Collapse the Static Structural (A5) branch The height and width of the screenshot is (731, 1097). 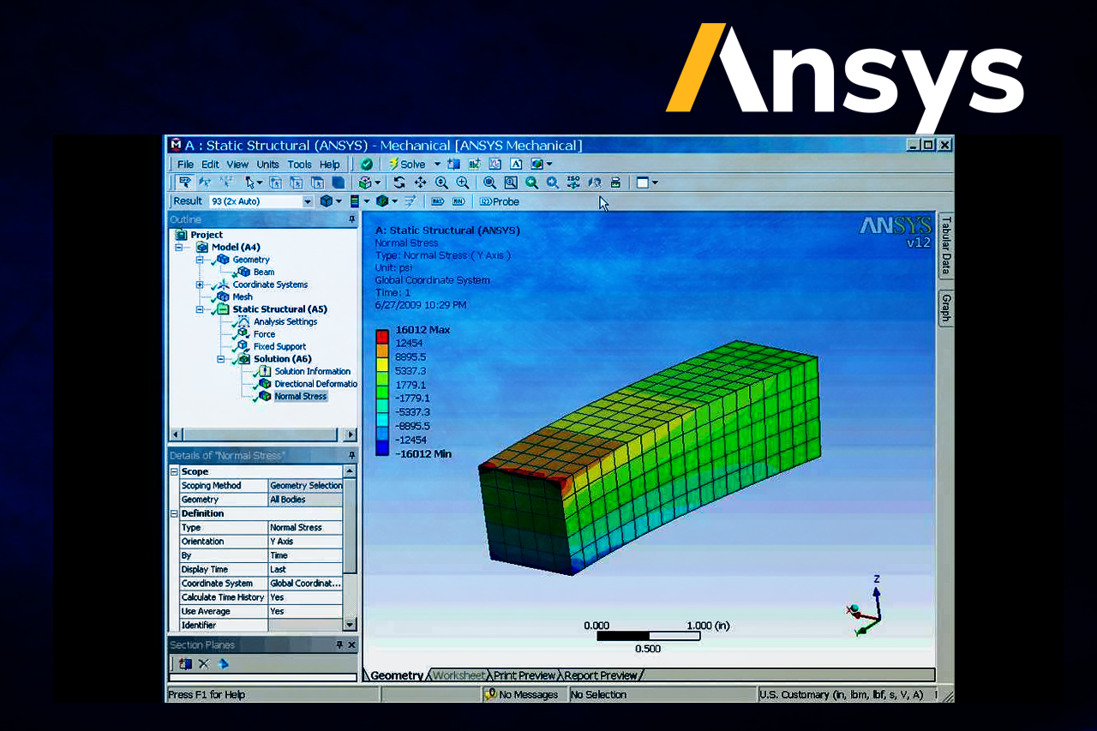[x=200, y=309]
